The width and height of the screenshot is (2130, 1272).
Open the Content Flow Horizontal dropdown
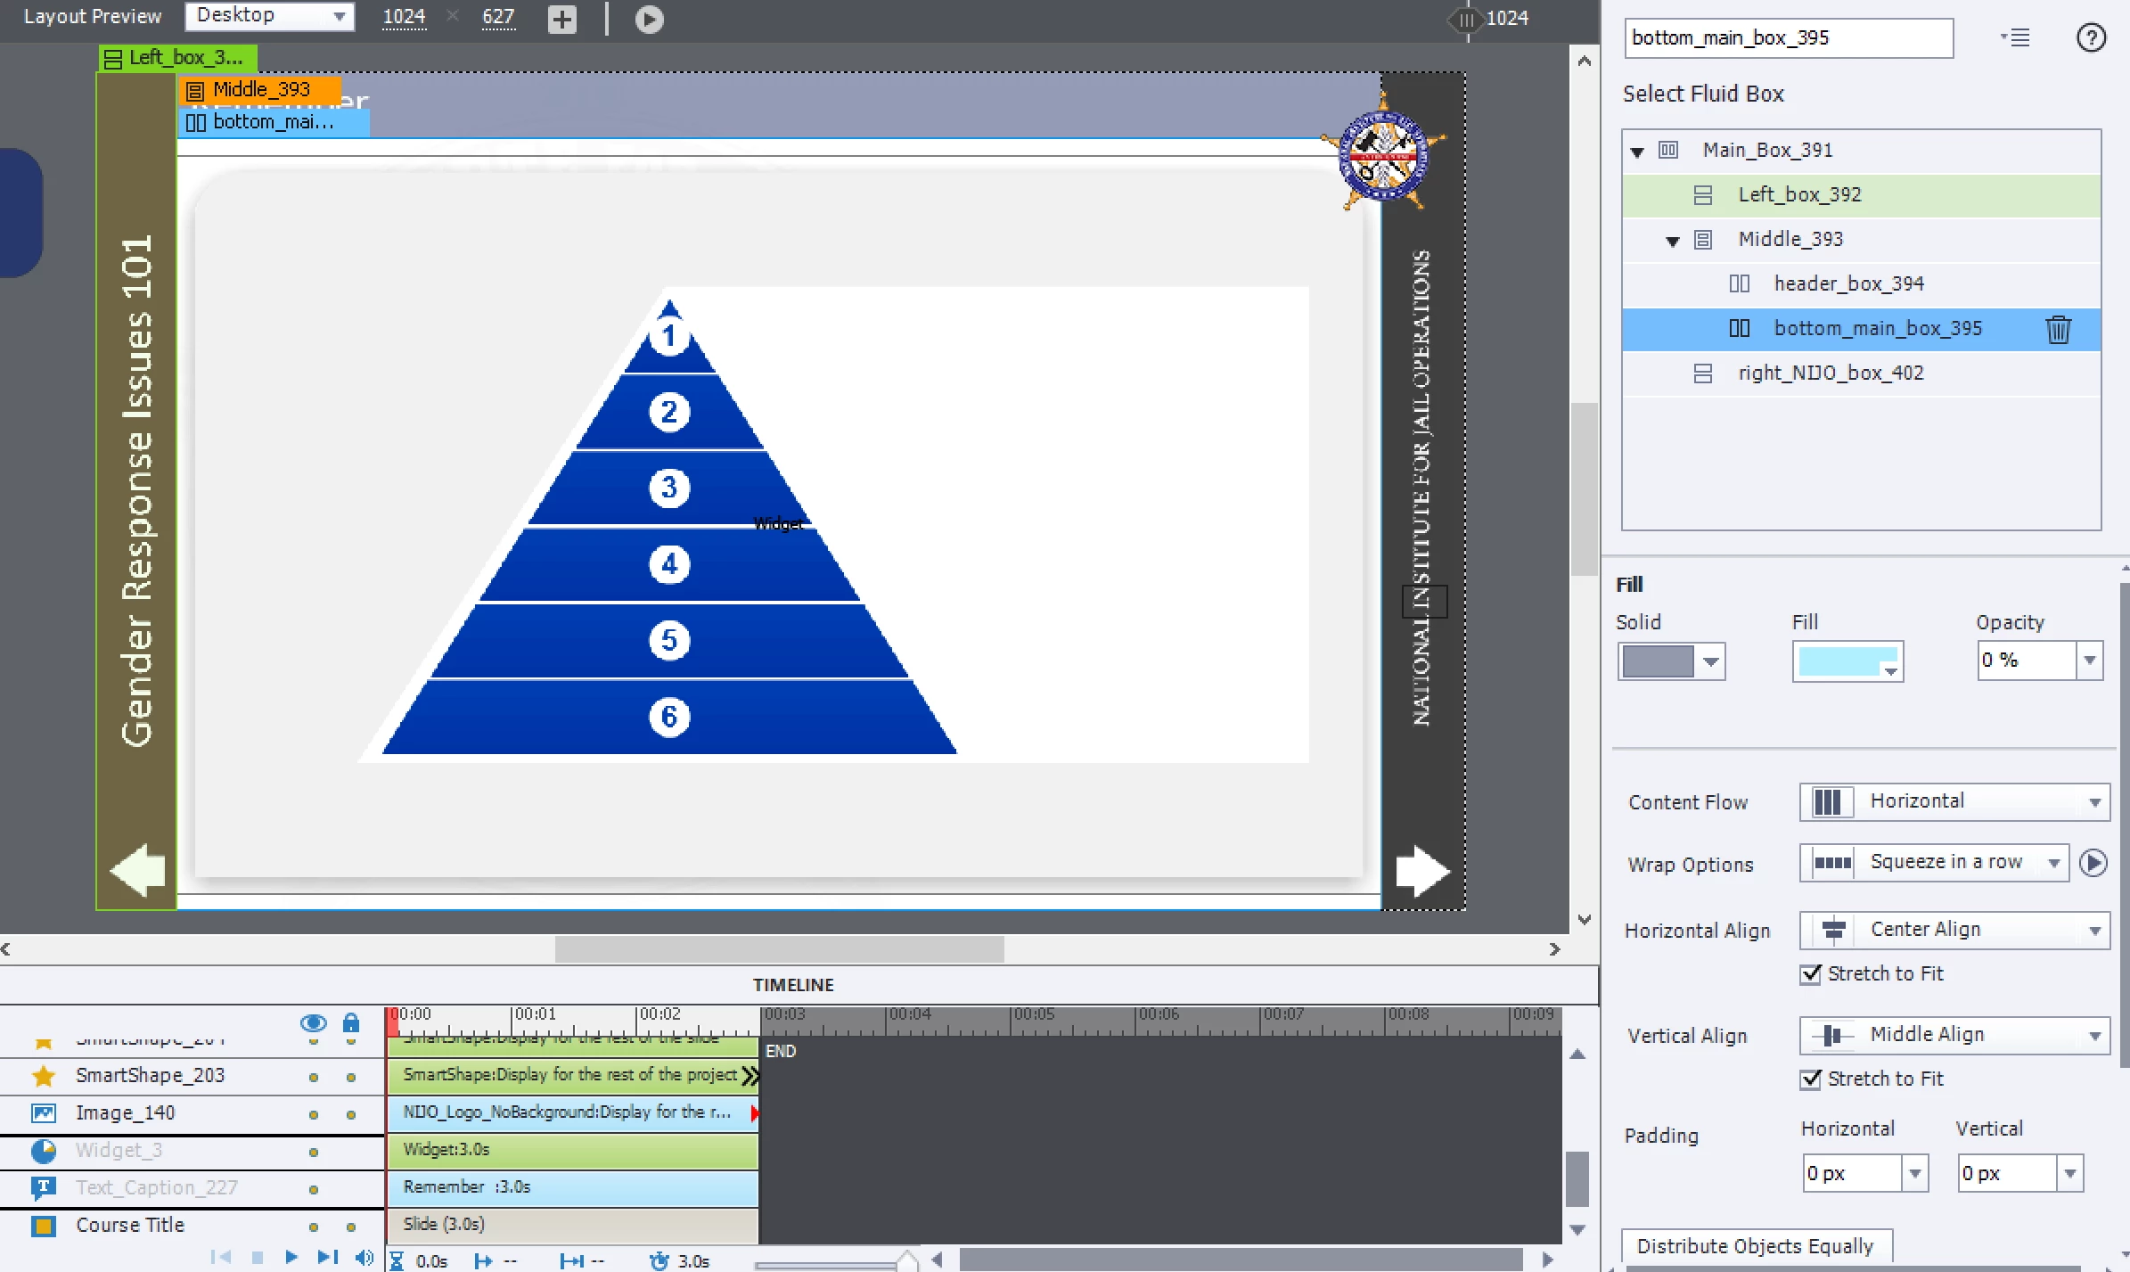point(1954,801)
